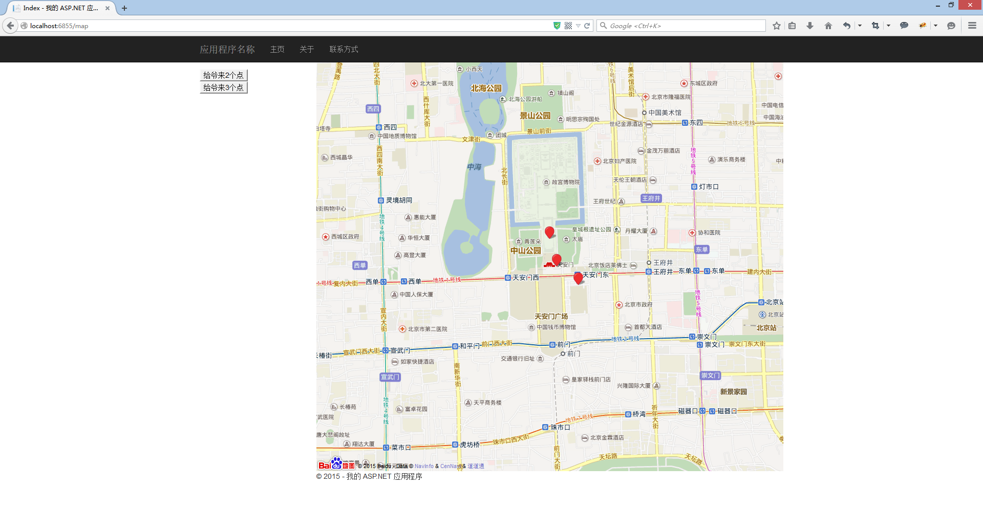Open 关于 page from navbar
Image resolution: width=983 pixels, height=532 pixels.
[x=307, y=49]
